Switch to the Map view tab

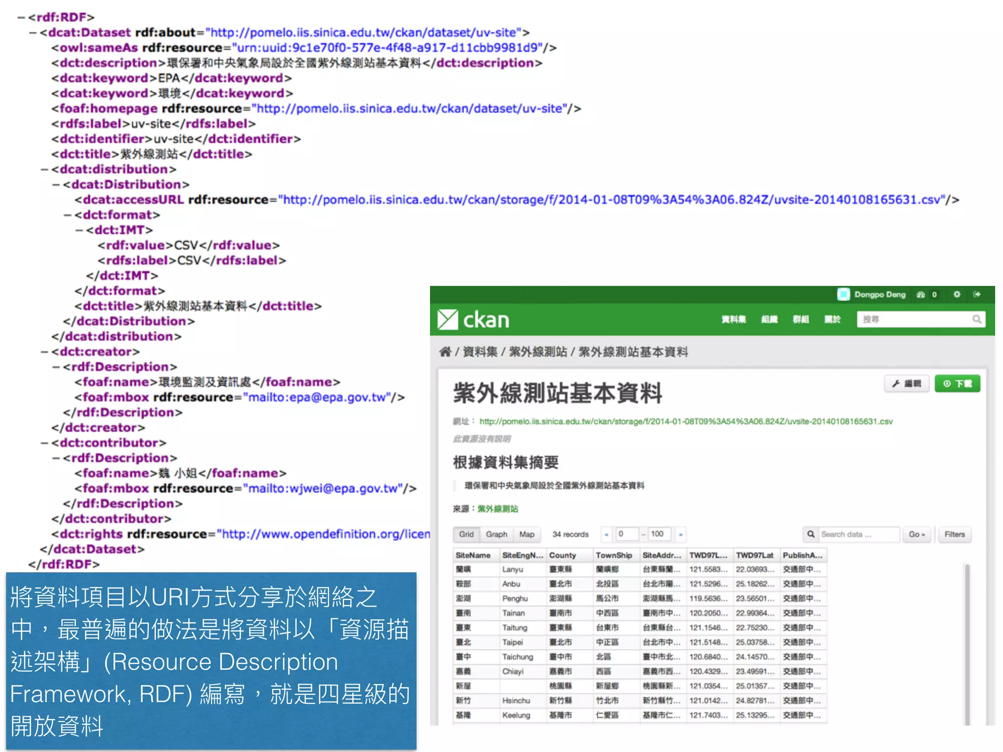click(526, 534)
